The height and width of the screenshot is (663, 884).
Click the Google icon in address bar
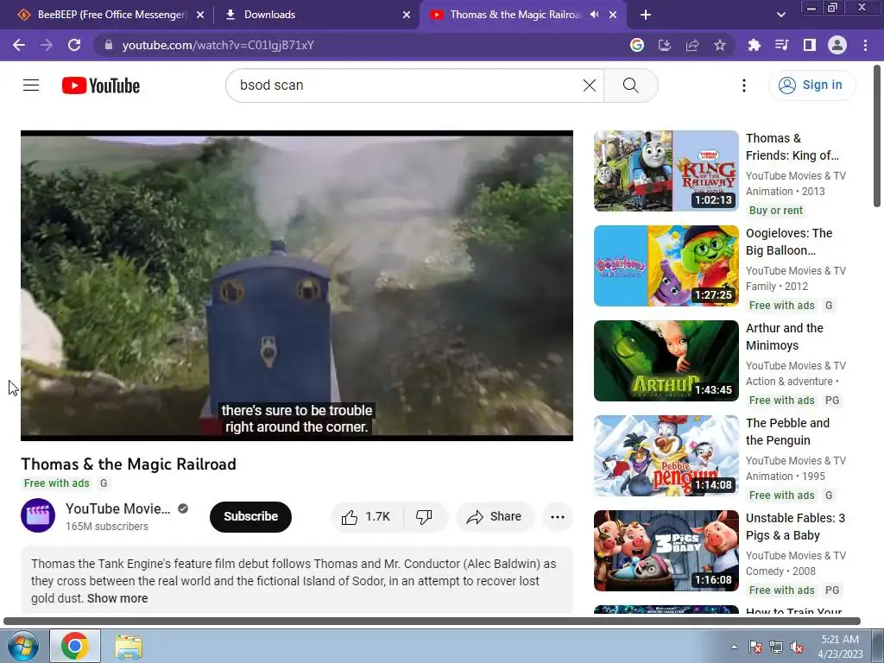coord(636,45)
